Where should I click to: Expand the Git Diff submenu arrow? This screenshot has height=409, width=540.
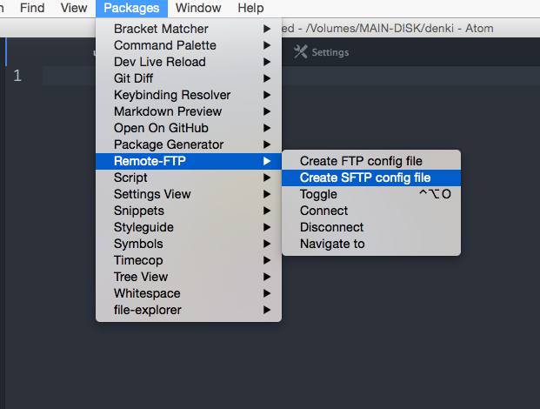pyautogui.click(x=267, y=78)
